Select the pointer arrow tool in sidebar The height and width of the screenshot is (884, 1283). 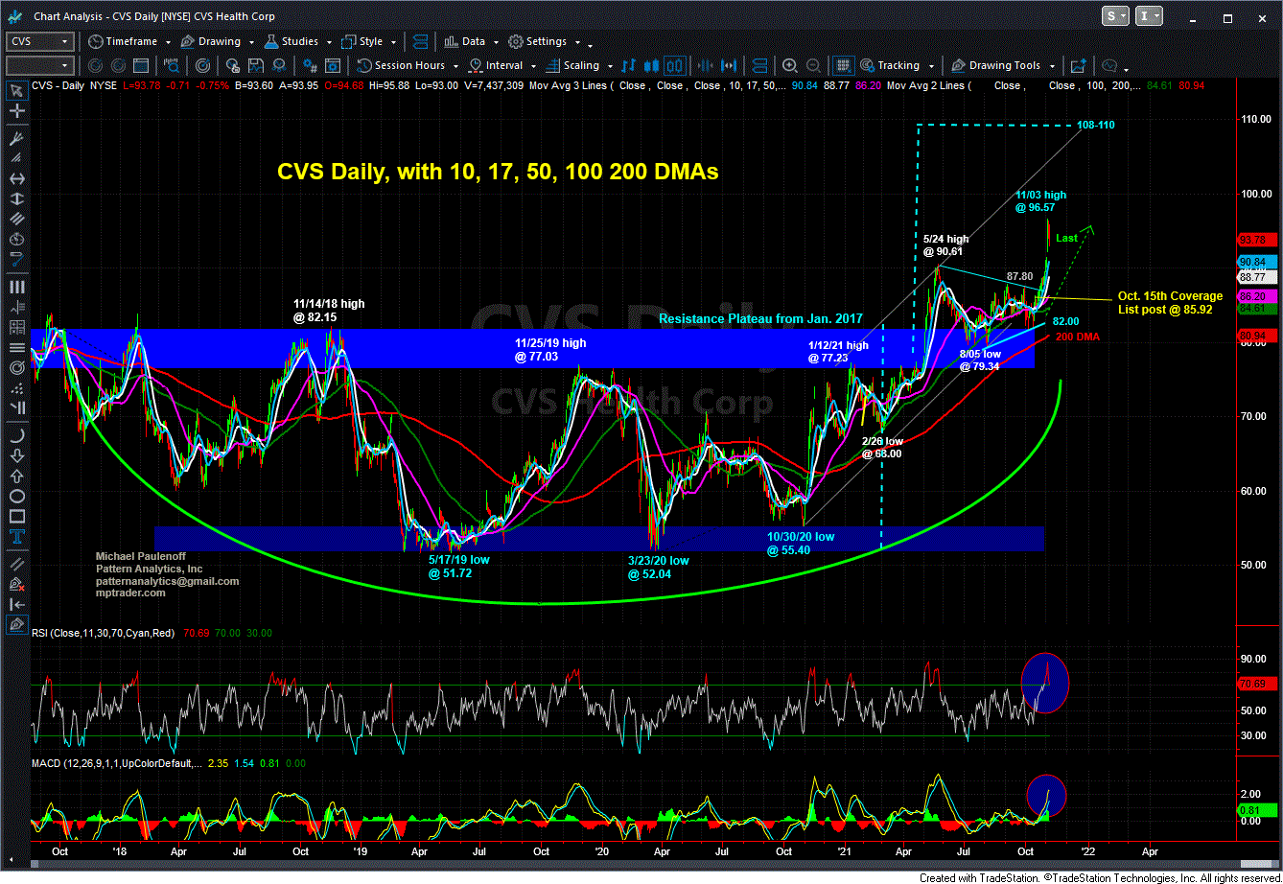(x=16, y=90)
